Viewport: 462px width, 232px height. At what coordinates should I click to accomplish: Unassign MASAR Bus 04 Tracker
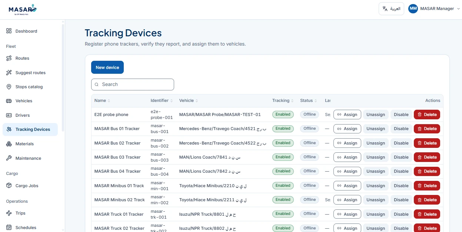click(376, 171)
